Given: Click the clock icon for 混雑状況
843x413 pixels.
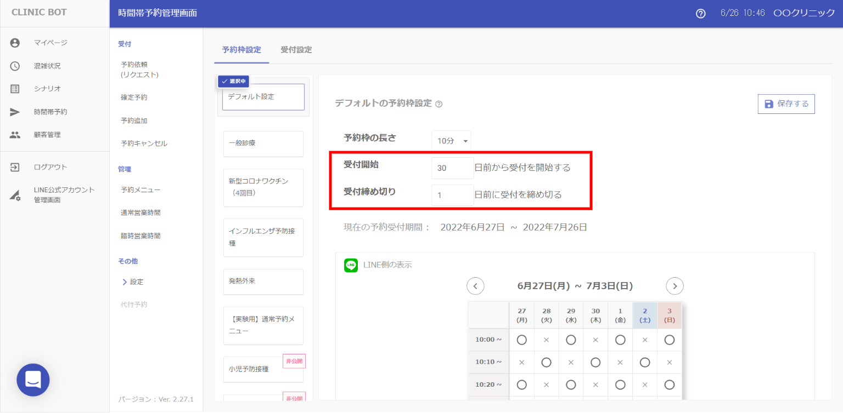Looking at the screenshot, I should (15, 66).
